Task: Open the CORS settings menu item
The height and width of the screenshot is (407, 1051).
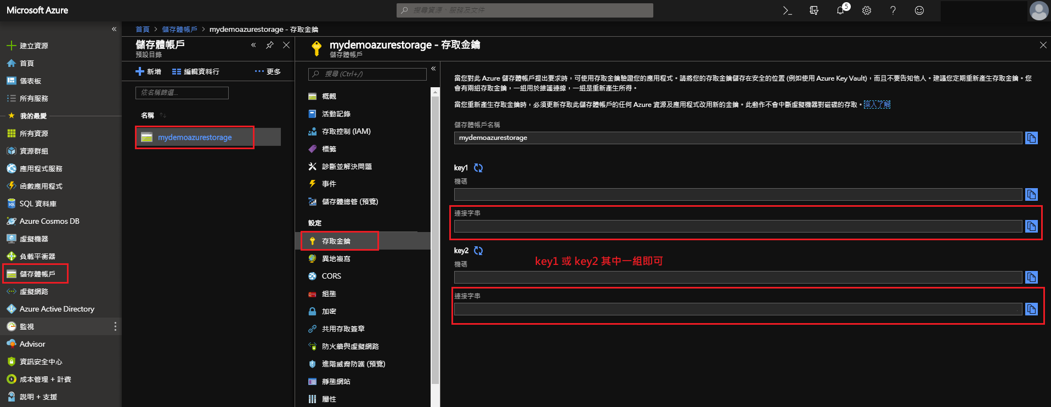Action: point(331,276)
